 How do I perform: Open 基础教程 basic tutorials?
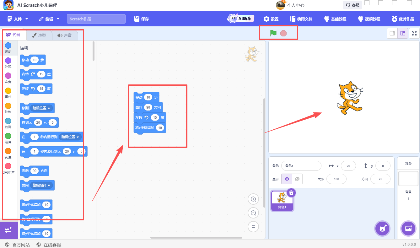335,19
